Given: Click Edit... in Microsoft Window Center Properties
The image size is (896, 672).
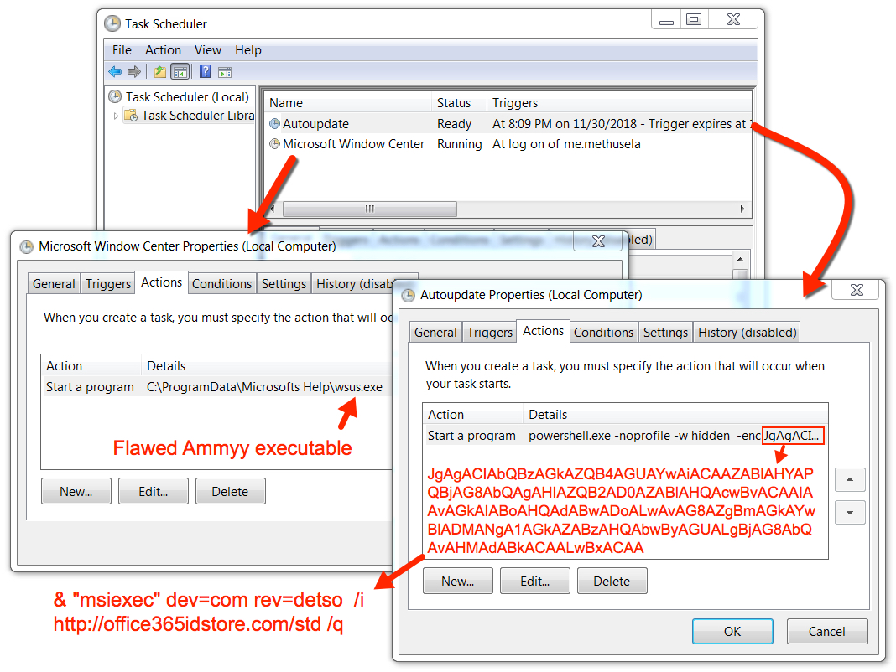Looking at the screenshot, I should coord(154,492).
